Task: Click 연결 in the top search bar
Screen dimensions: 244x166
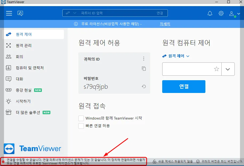Action: 160,13
